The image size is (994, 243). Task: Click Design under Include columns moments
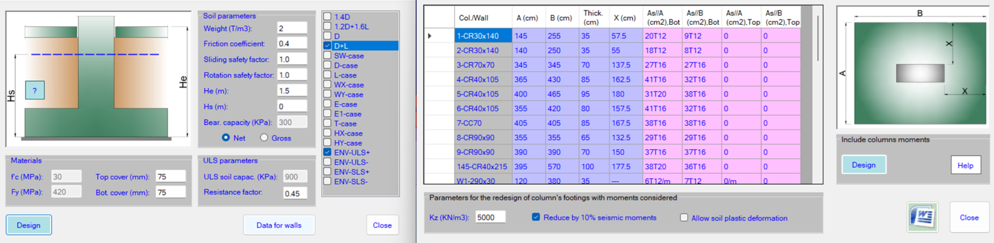pos(863,165)
